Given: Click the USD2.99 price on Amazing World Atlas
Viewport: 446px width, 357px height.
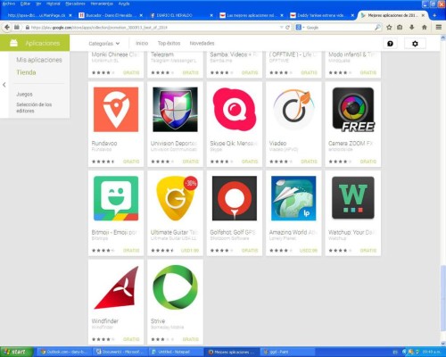Looking at the screenshot, I should [309, 251].
